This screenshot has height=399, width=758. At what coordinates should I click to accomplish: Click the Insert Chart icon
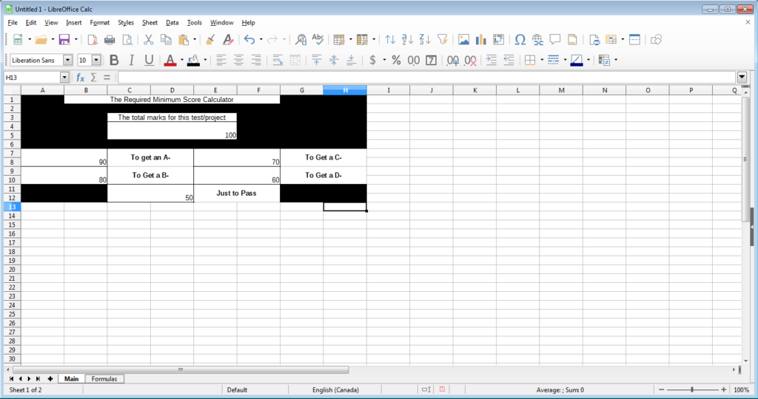480,39
